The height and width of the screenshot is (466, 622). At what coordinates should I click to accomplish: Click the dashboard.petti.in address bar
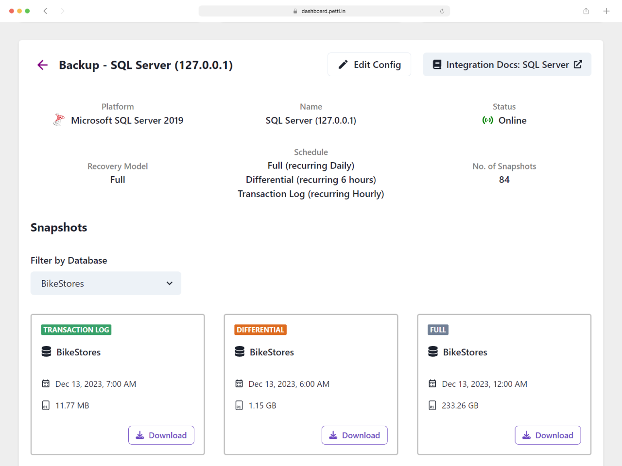coord(324,11)
